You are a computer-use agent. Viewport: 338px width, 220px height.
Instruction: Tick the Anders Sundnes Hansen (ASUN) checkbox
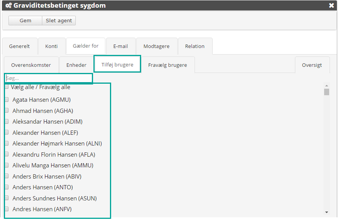7,198
